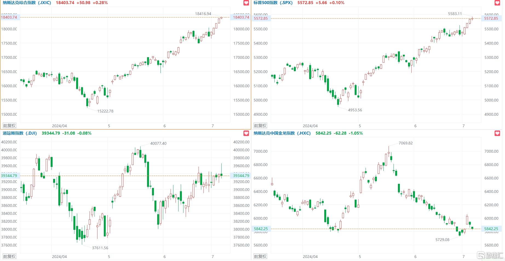Screen dimensions: 505x261
Task: Open the 标普500指数 (.SPX) title link
Action: click(273, 3)
